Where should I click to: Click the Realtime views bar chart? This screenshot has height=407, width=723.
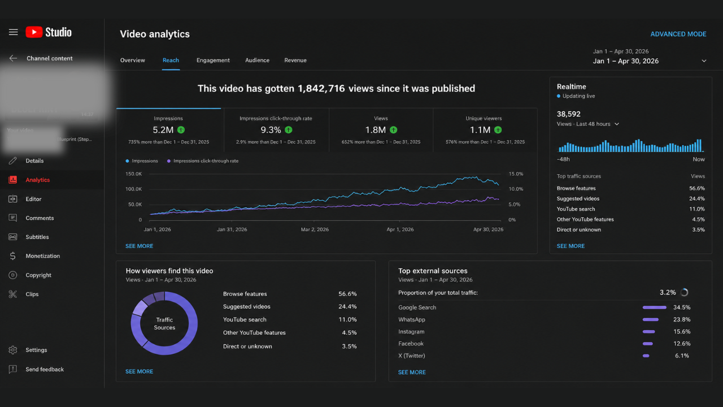[x=630, y=145]
